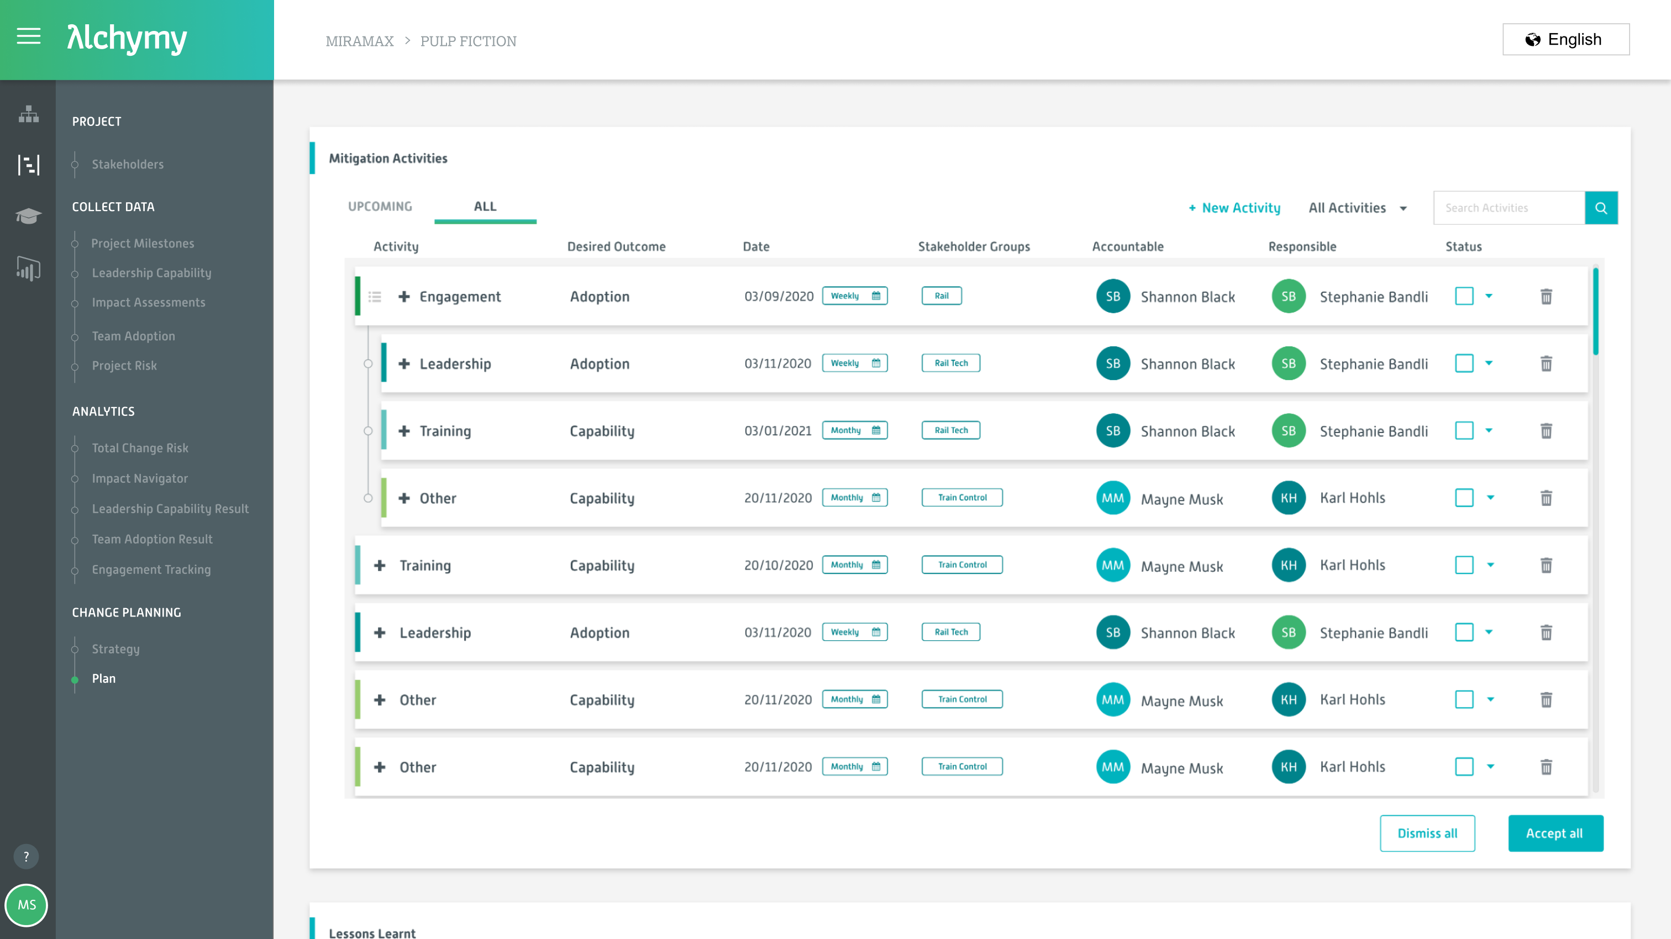This screenshot has width=1671, height=939.
Task: Open the hamburger navigation menu
Action: [28, 37]
